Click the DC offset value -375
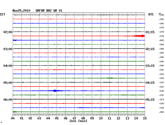The image size is (165, 125). tap(161, 36)
